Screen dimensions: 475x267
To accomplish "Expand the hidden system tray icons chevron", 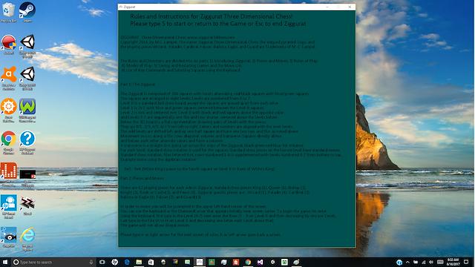I will 407,262.
